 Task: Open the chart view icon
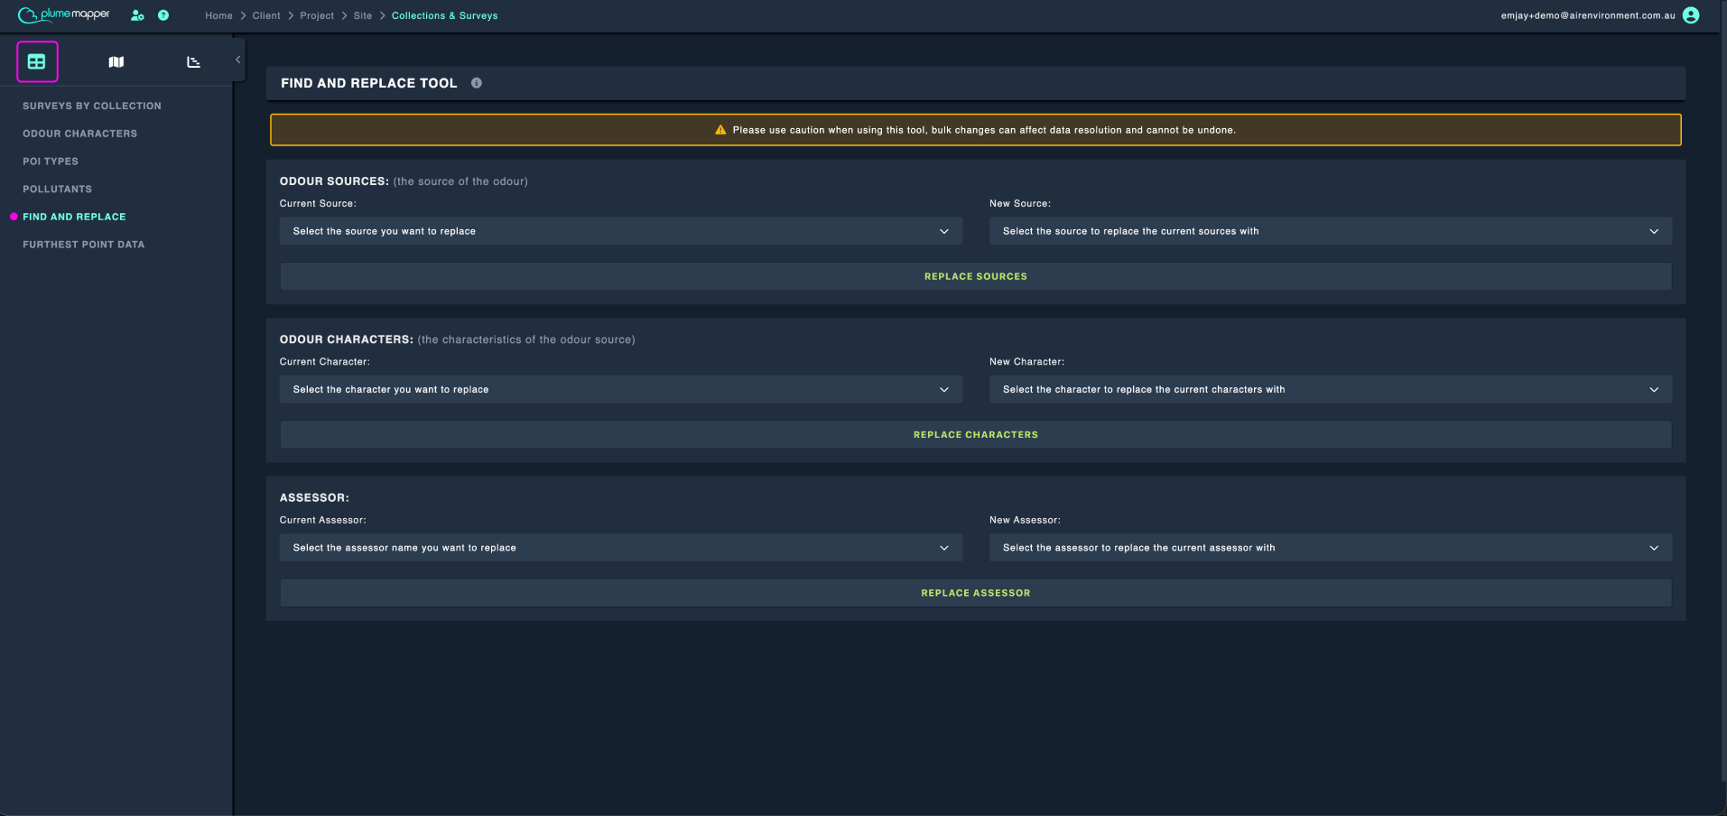(193, 62)
